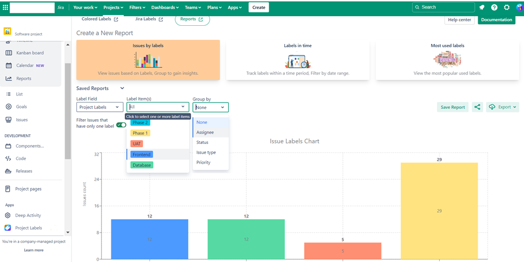Click the Components icon
Screen dimensions: 524x262
coord(9,146)
